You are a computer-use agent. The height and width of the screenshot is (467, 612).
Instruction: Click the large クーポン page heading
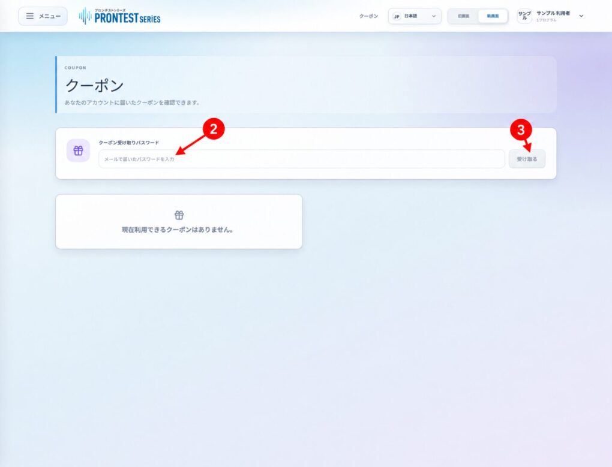click(x=94, y=85)
